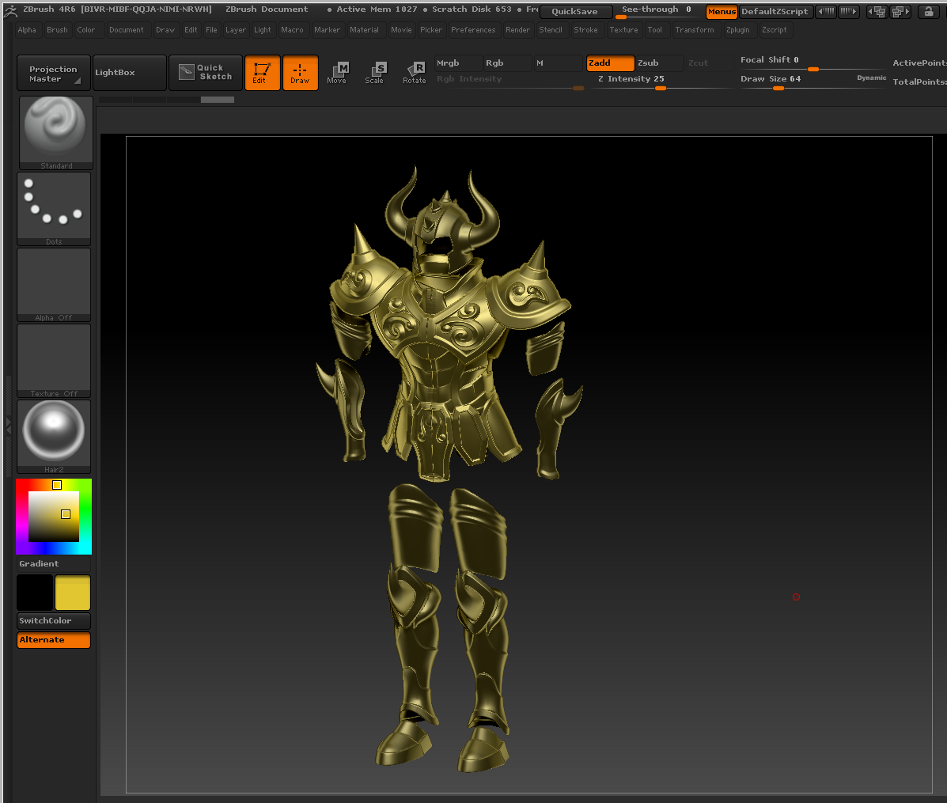Open the Edit menu
The width and height of the screenshot is (947, 803).
pos(191,29)
